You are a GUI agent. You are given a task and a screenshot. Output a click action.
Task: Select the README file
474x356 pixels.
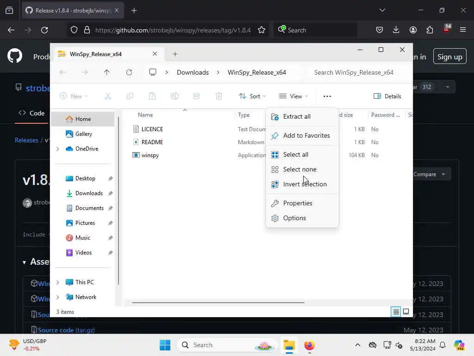(152, 142)
